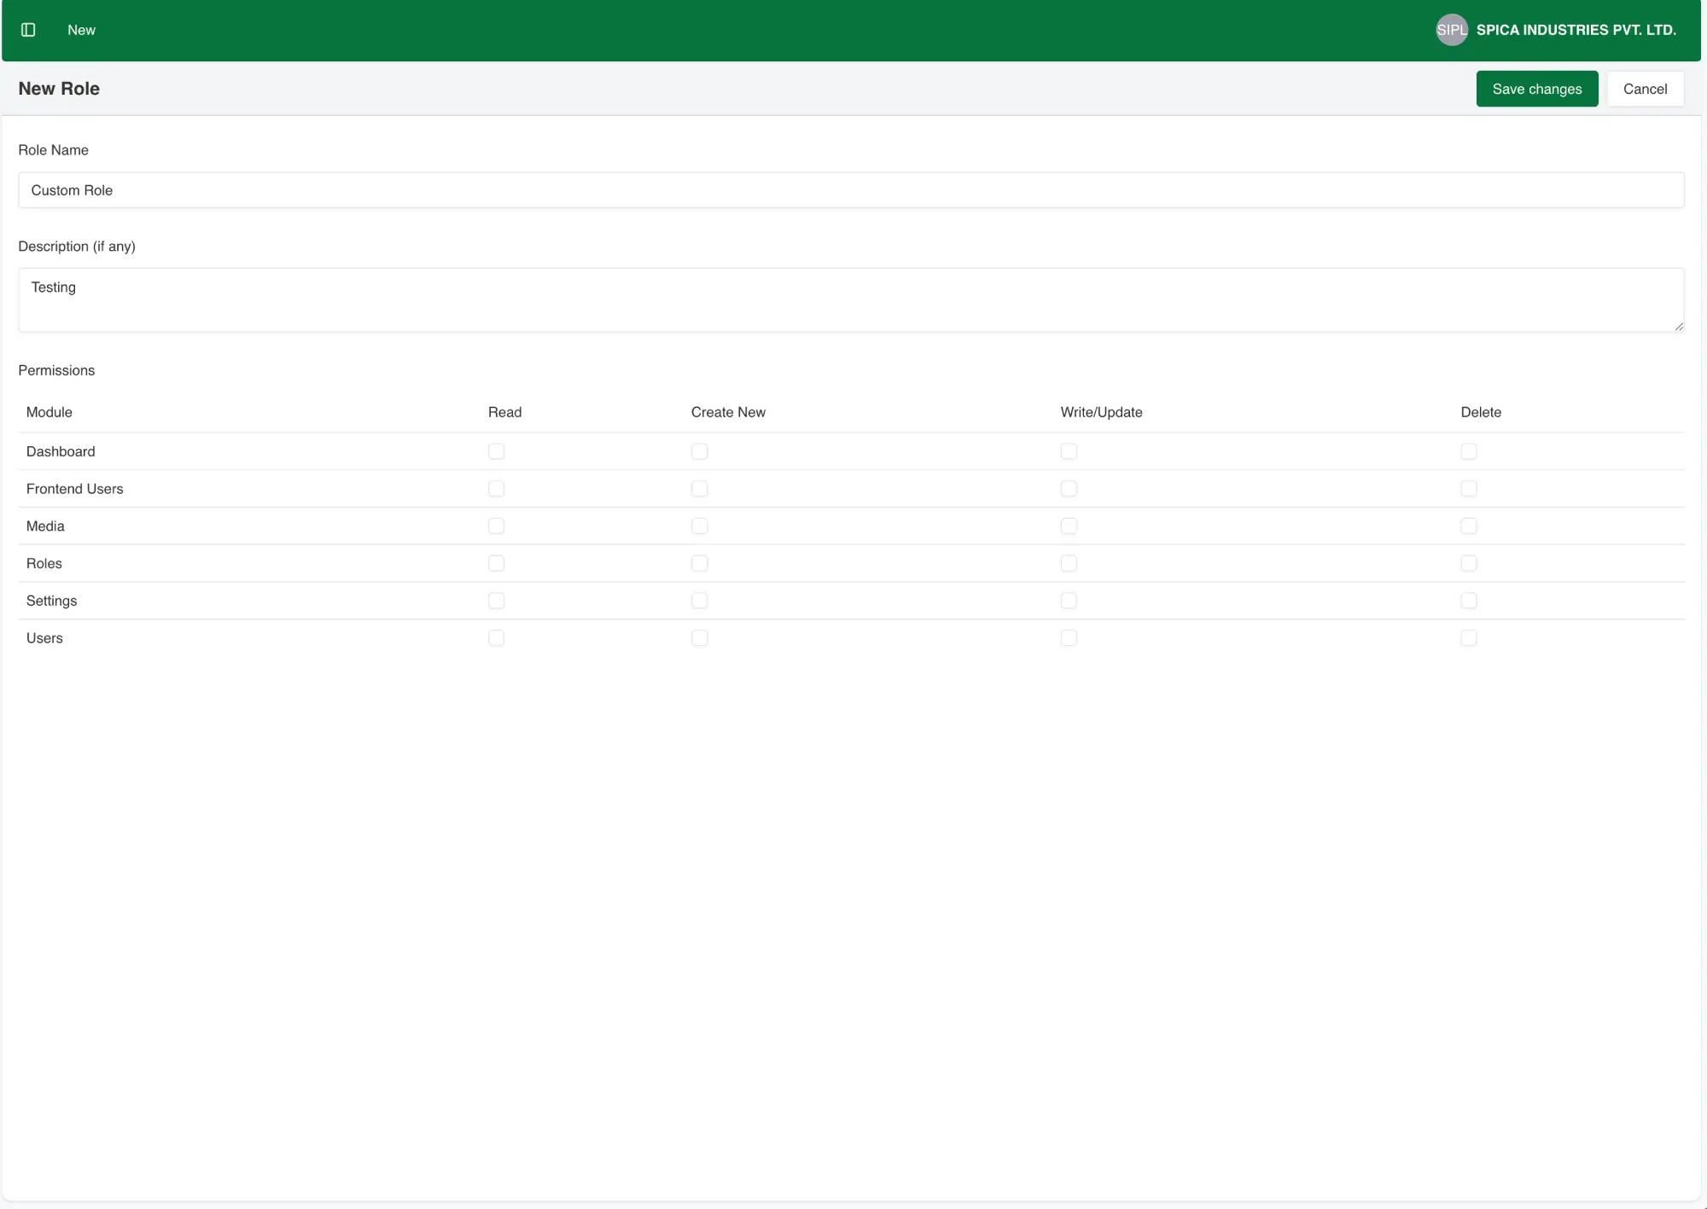Enable Read permission for Dashboard
The image size is (1707, 1209).
pyautogui.click(x=497, y=451)
